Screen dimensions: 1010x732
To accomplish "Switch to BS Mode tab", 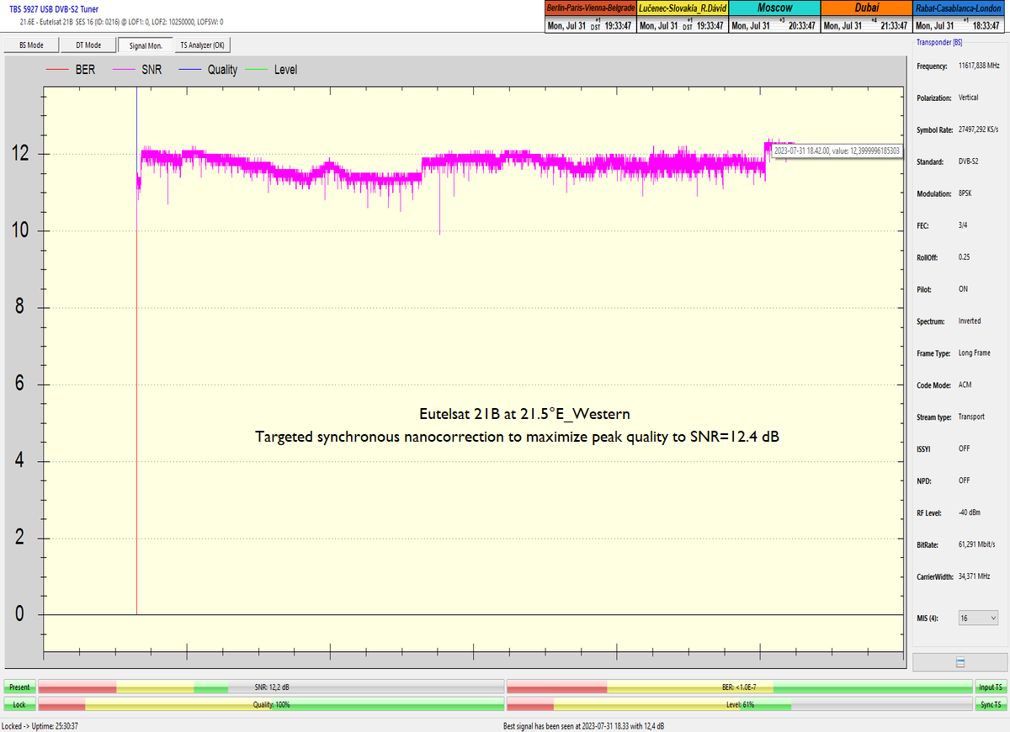I will 30,45.
